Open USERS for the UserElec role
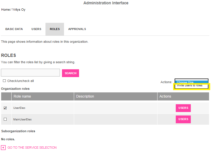216x153 pixels. pyautogui.click(x=183, y=108)
